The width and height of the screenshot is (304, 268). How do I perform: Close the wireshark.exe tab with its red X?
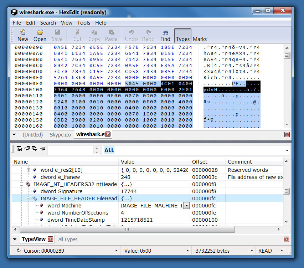pos(108,134)
